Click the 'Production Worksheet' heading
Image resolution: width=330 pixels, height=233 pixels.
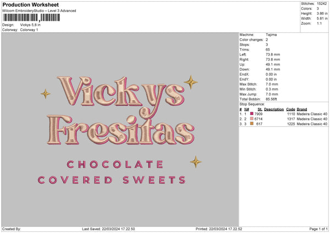click(30, 4)
